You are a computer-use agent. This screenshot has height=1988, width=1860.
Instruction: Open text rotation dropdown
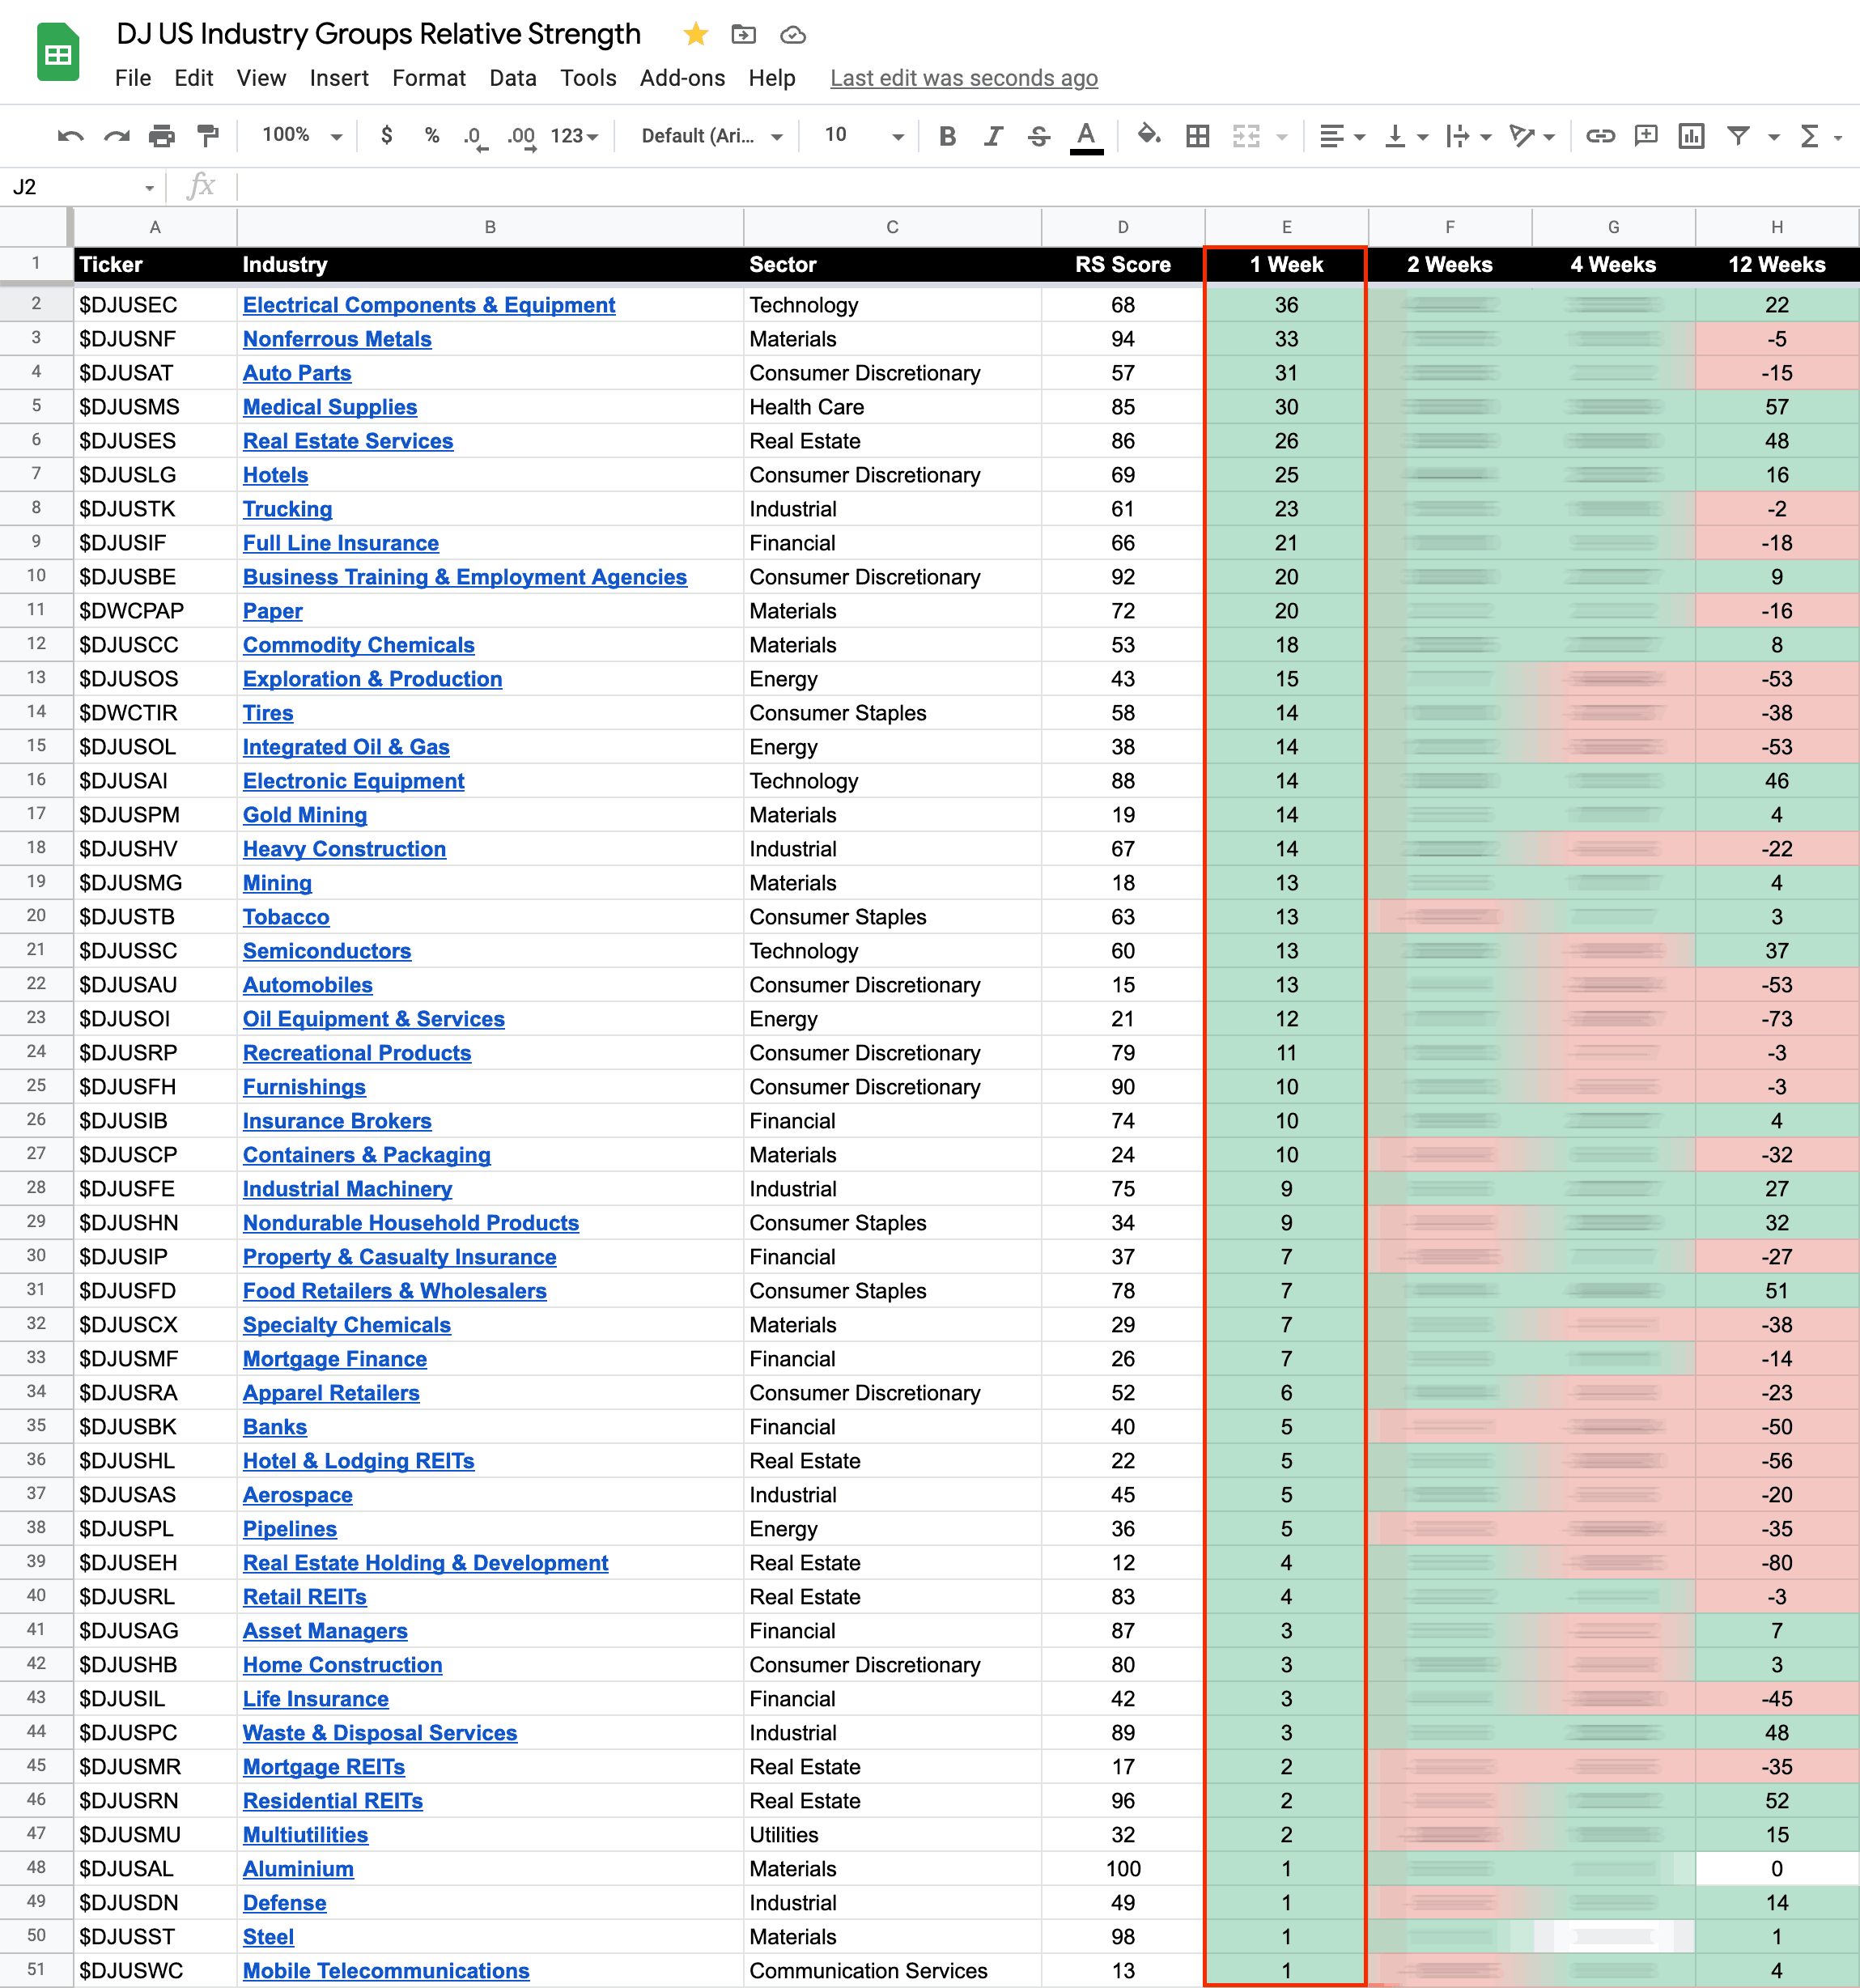[1532, 136]
